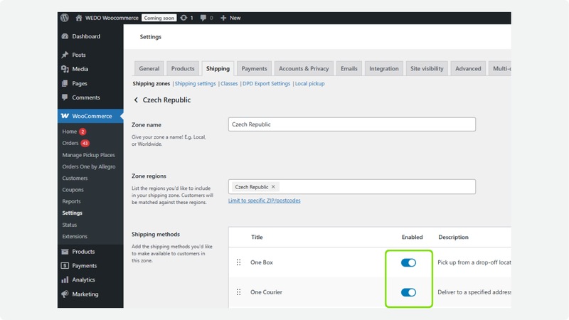
Task: Open the Accounts & Privacy tab
Action: (304, 69)
